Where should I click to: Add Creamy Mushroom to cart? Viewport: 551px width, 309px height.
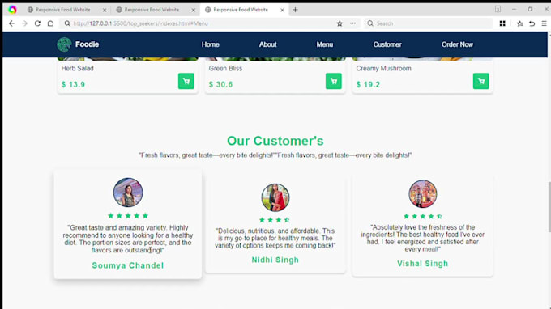(x=481, y=81)
